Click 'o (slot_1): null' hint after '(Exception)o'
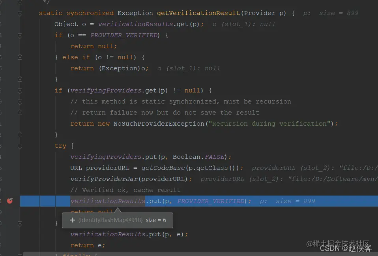Image resolution: width=378 pixels, height=256 pixels. pos(189,68)
